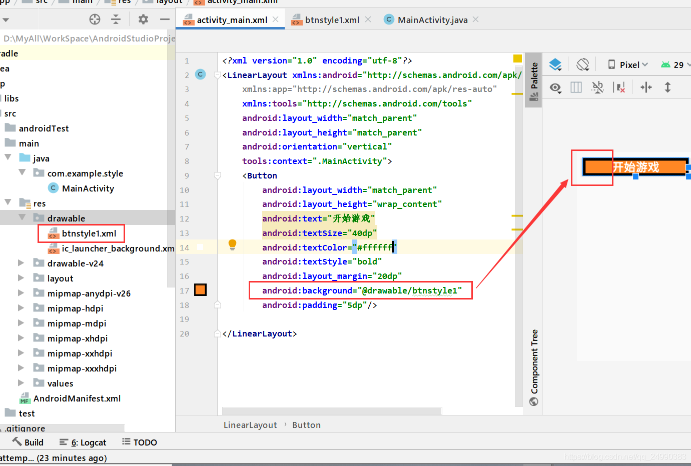The height and width of the screenshot is (466, 691).
Task: Collapse the drawable folder
Action: pos(22,217)
